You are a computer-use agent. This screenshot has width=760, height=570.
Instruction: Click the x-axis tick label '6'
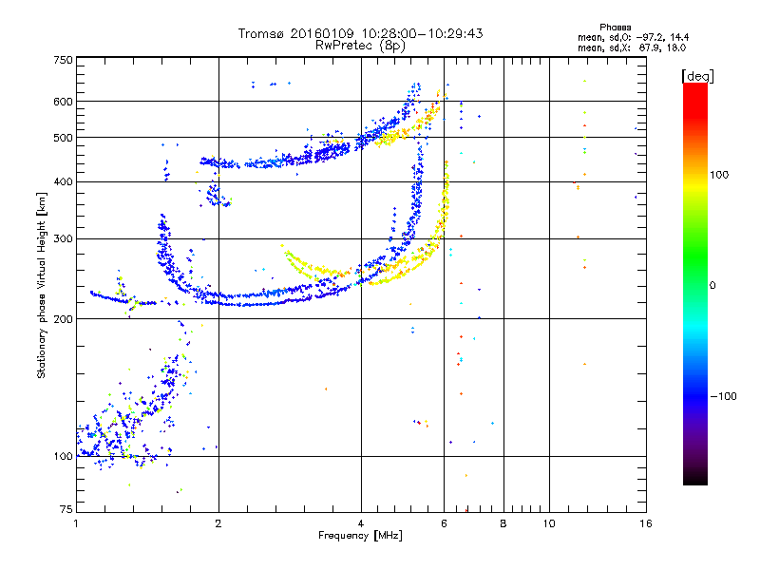click(444, 523)
